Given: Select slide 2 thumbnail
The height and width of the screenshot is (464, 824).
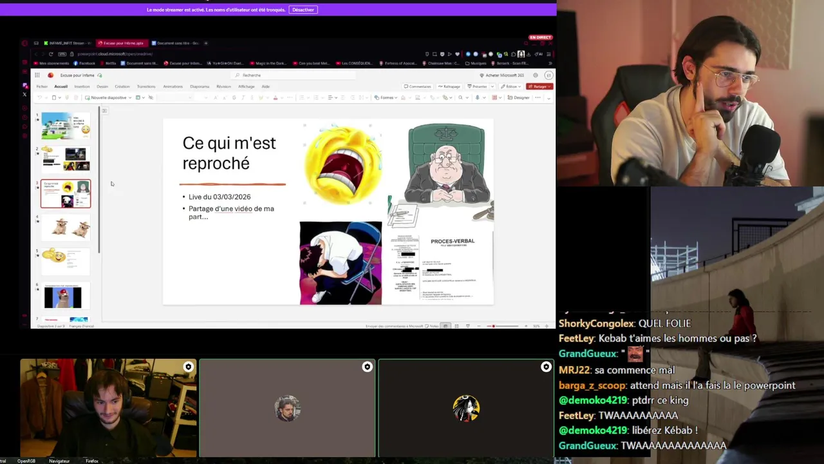Looking at the screenshot, I should pyautogui.click(x=66, y=159).
